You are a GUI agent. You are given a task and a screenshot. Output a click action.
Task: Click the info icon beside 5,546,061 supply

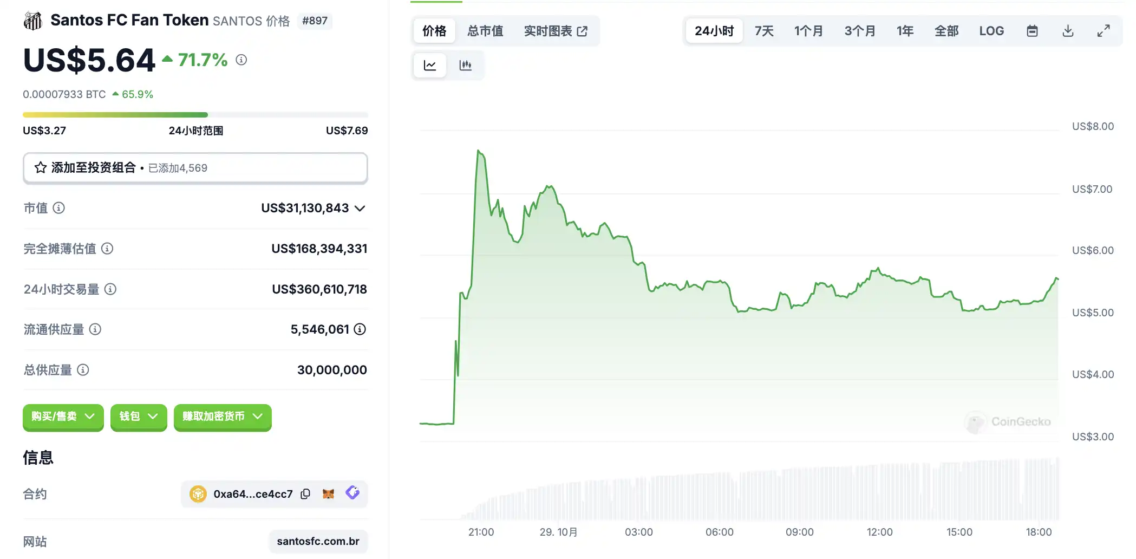(360, 329)
